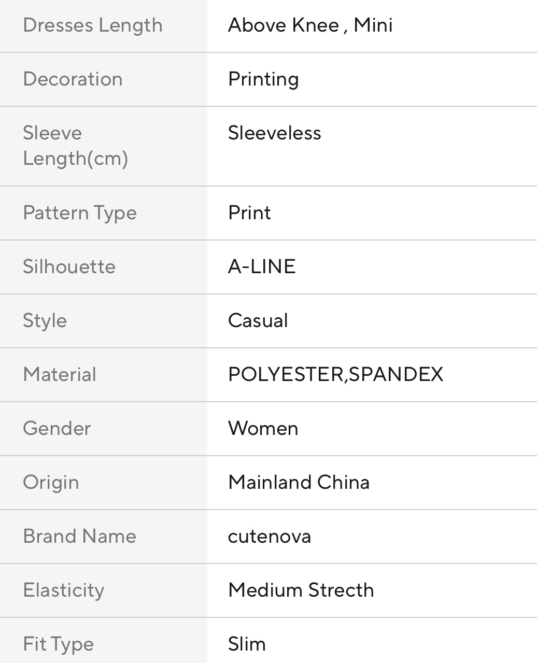This screenshot has width=537, height=663.
Task: Select the 'POLYESTER,SPANDEX' material value
Action: 335,375
